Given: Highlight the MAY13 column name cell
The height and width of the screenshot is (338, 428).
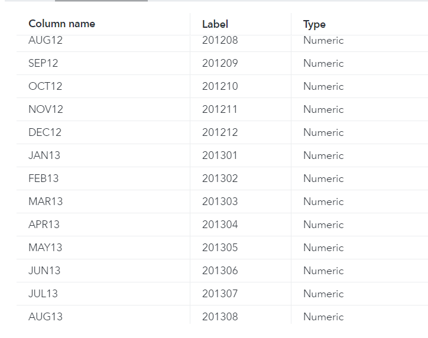Looking at the screenshot, I should pyautogui.click(x=45, y=248).
